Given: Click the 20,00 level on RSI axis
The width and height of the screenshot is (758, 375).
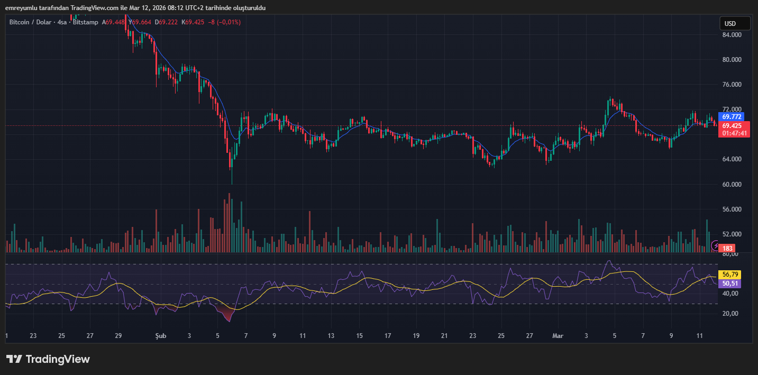Looking at the screenshot, I should 730,314.
